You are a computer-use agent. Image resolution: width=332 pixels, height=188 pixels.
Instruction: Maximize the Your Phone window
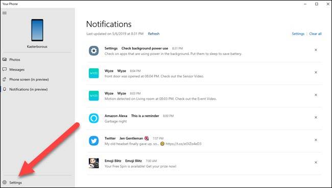click(x=317, y=4)
